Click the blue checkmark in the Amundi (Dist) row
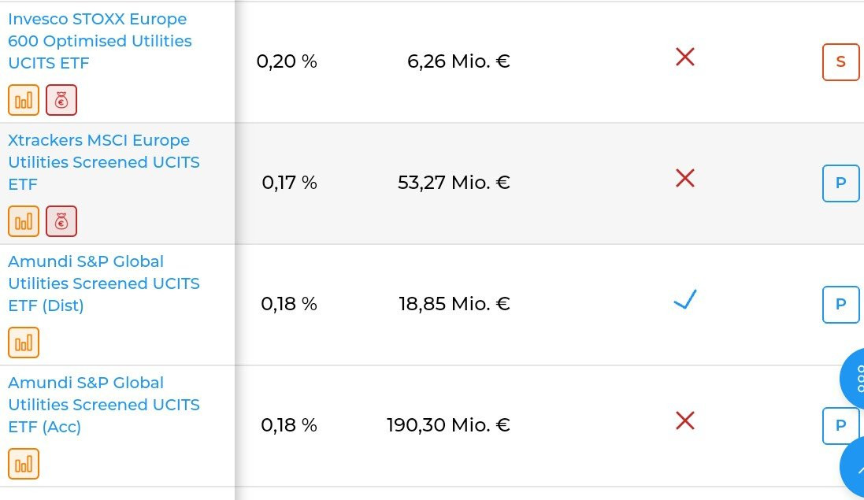Image resolution: width=864 pixels, height=500 pixels. [x=685, y=300]
